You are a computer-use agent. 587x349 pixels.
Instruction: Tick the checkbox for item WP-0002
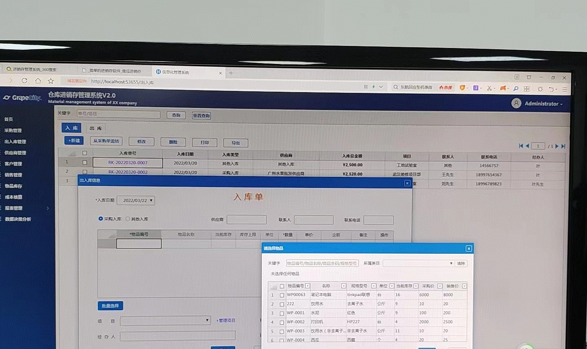[282, 322]
